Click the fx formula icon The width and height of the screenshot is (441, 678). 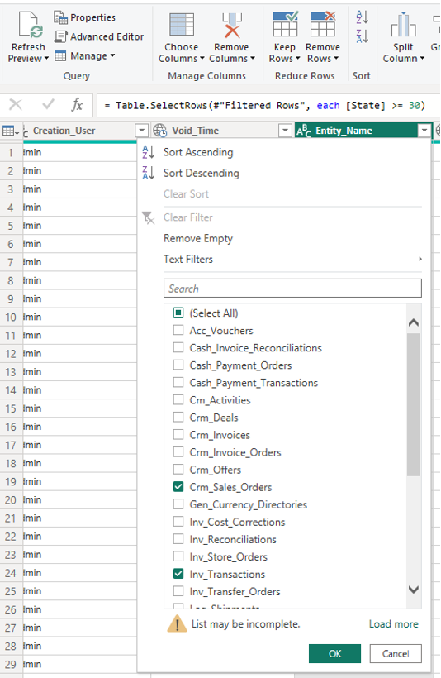coord(77,105)
